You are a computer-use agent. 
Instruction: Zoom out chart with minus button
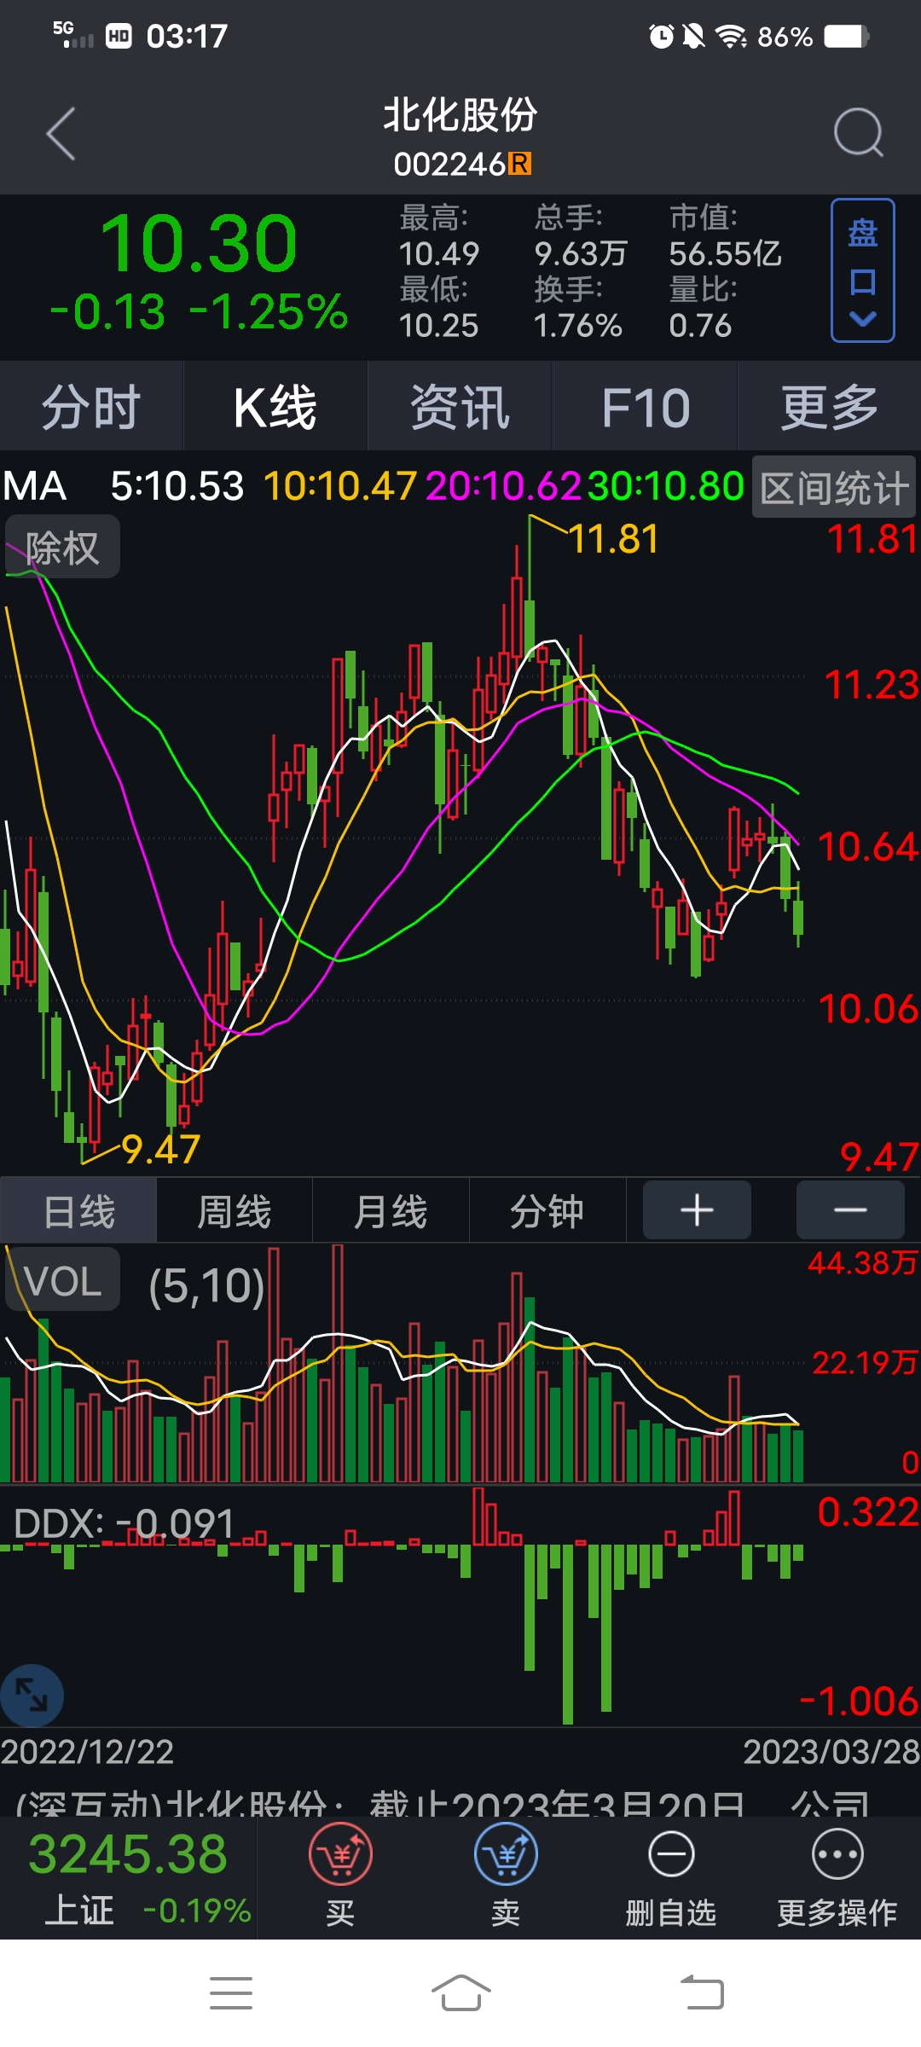point(850,1209)
